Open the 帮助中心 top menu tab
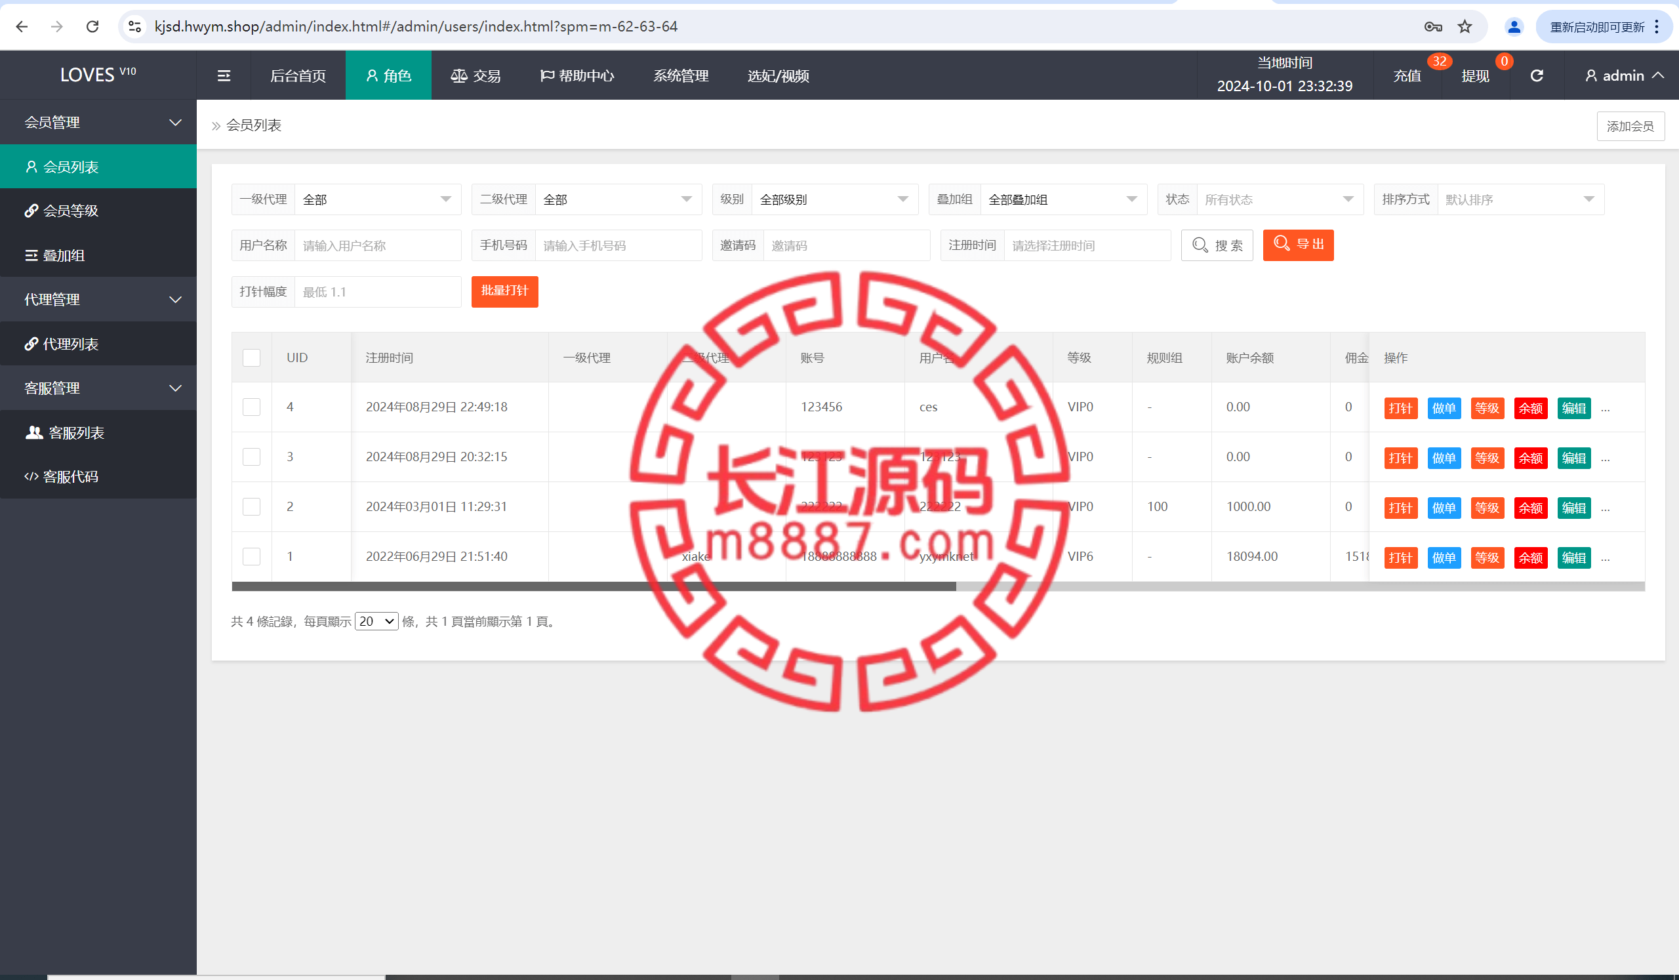 tap(577, 76)
